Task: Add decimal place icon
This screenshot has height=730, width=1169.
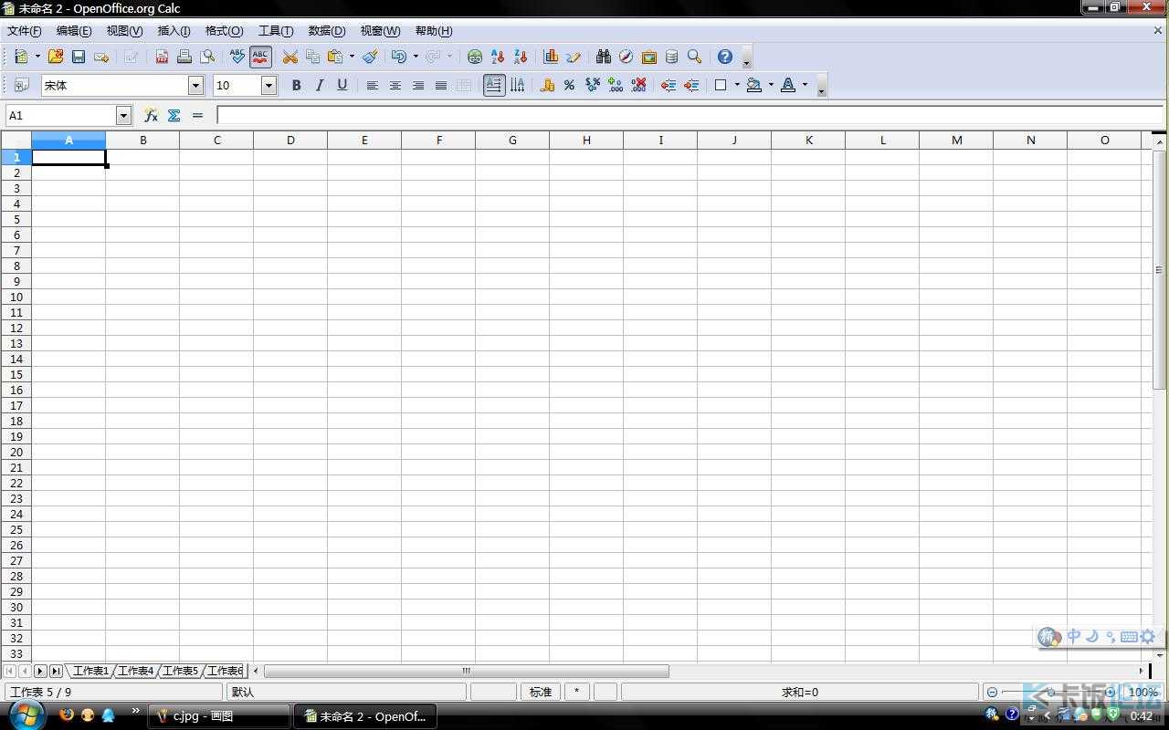Action: pos(616,85)
